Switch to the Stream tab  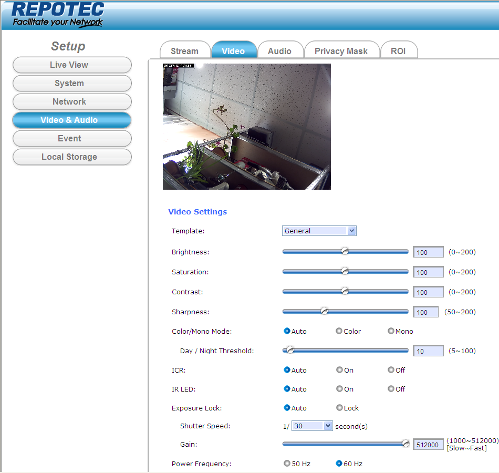pos(184,51)
